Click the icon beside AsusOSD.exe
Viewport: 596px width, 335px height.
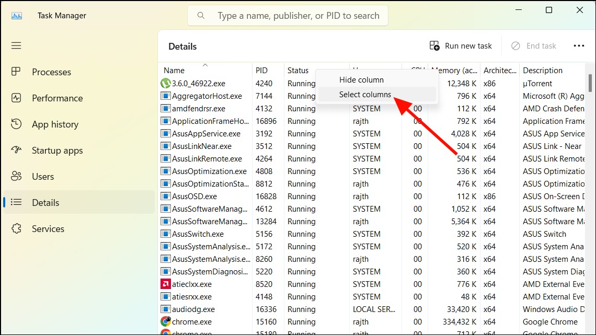pos(165,196)
